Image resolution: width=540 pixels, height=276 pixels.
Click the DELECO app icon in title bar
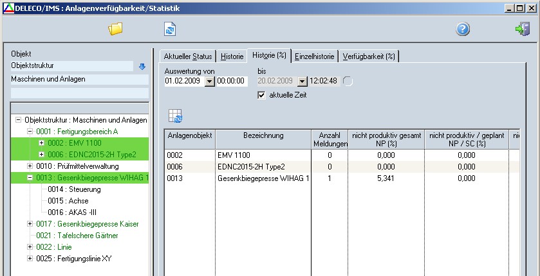click(x=7, y=7)
